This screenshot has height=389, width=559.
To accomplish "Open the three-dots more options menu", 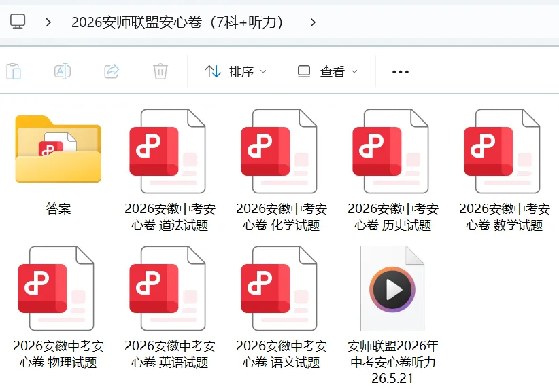I will [401, 72].
